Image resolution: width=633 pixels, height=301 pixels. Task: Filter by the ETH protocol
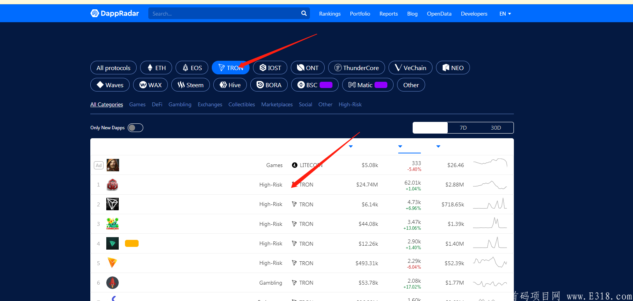tap(156, 68)
